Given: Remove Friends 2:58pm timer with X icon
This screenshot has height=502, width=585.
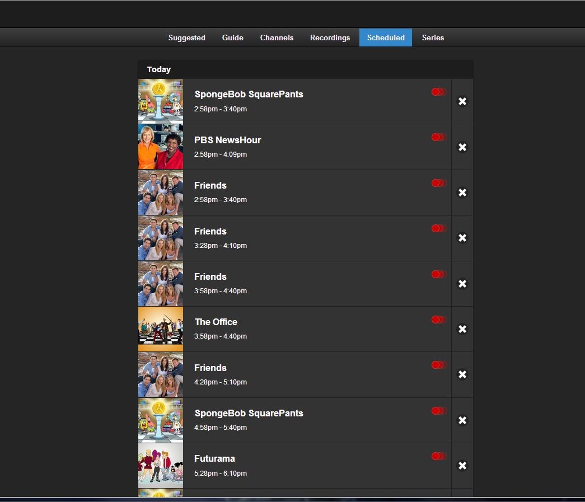Looking at the screenshot, I should (x=462, y=193).
